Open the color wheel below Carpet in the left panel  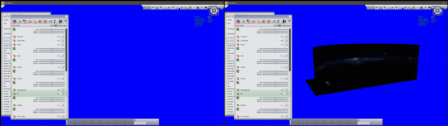[x=15, y=49]
